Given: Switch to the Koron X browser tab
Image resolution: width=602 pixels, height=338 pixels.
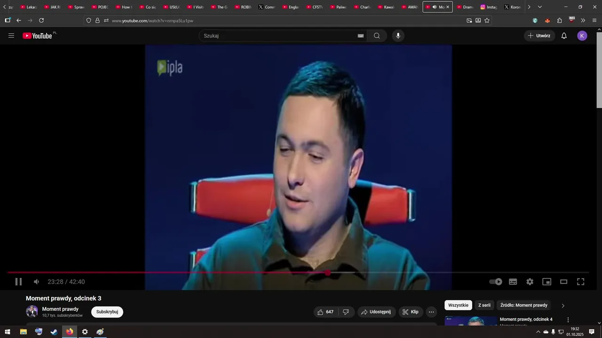Looking at the screenshot, I should pyautogui.click(x=513, y=7).
